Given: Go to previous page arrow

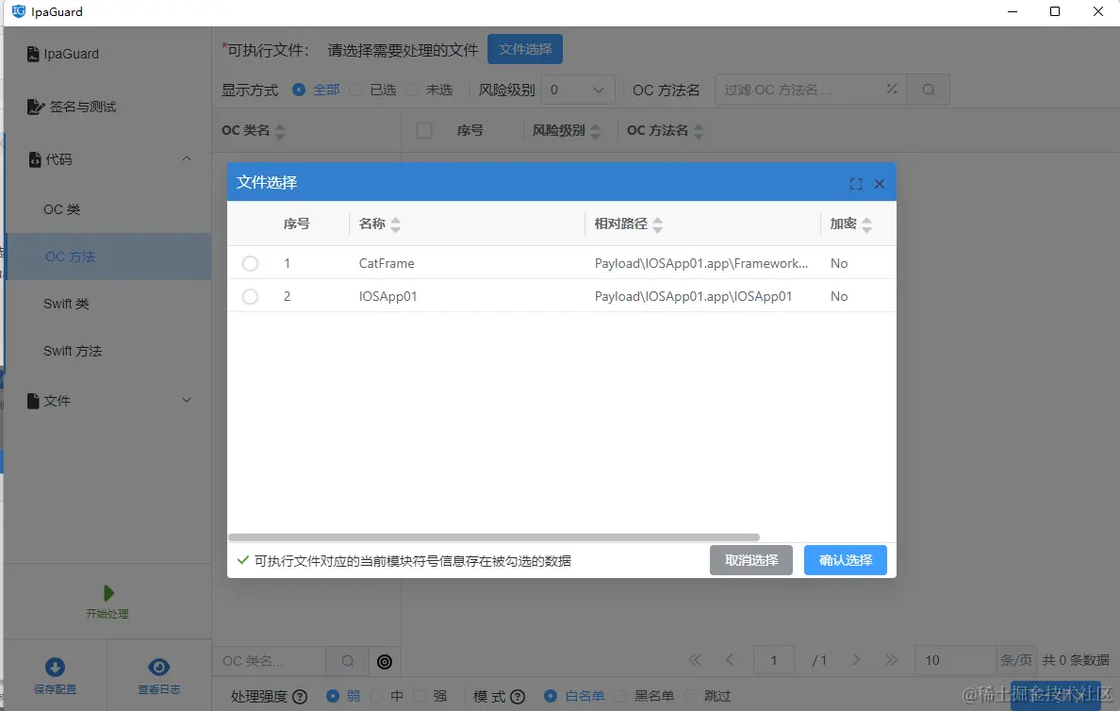Looking at the screenshot, I should coord(730,659).
